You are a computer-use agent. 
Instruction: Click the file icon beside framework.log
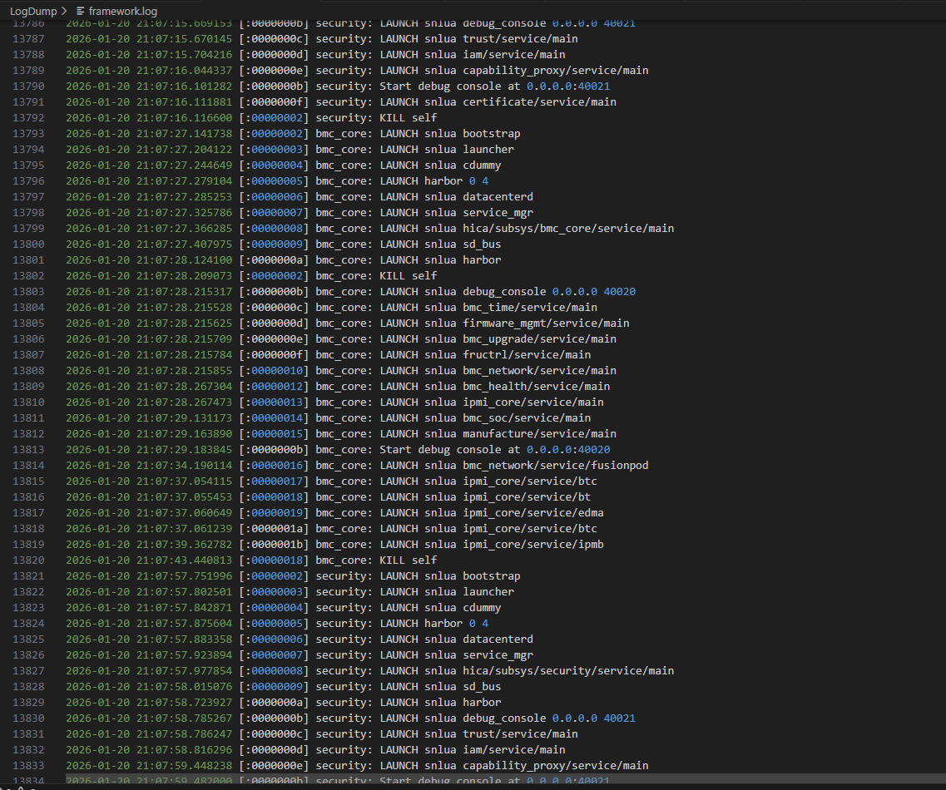81,11
